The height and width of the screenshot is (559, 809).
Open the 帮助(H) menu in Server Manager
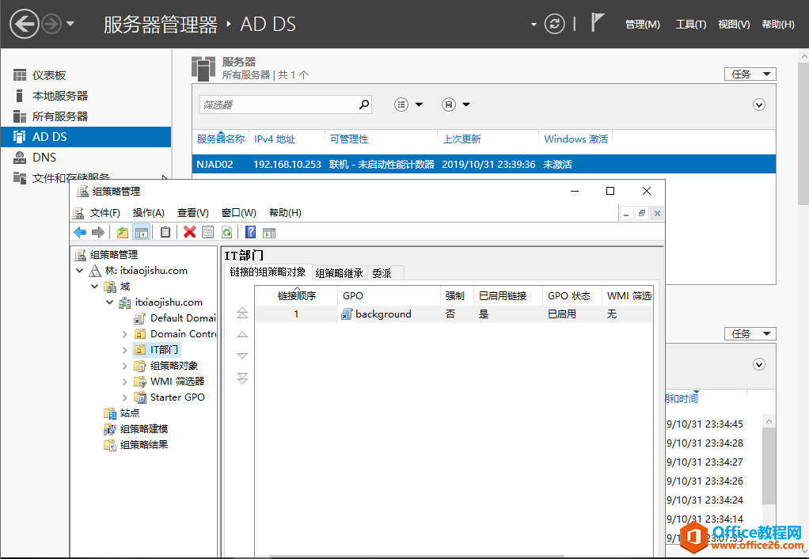(778, 25)
